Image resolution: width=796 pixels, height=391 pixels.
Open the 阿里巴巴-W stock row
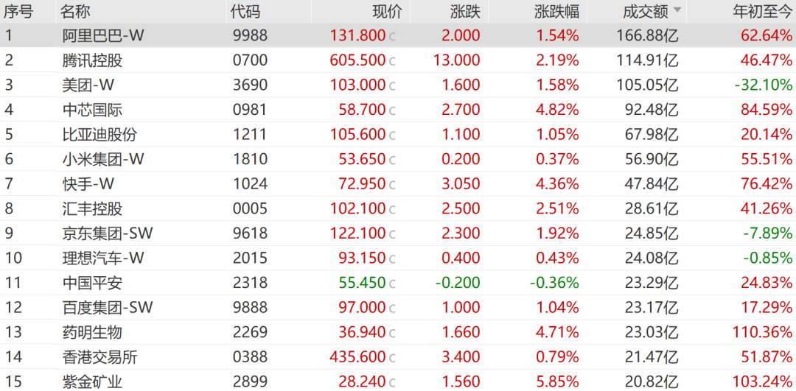[x=398, y=35]
